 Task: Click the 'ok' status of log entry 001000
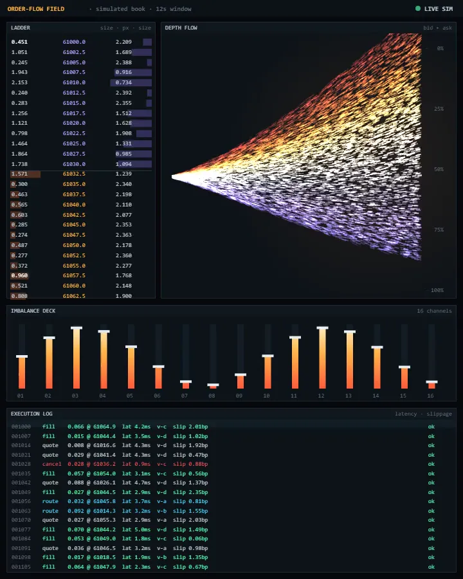click(x=431, y=427)
